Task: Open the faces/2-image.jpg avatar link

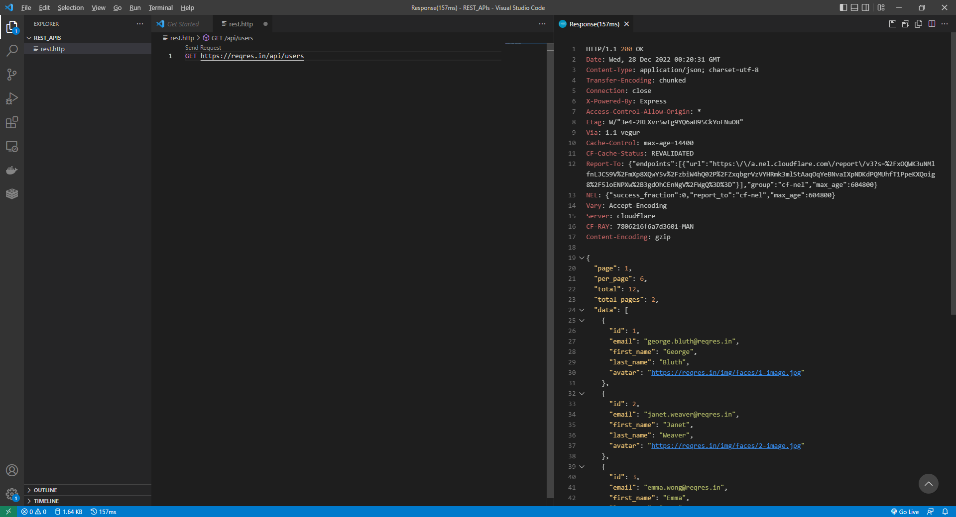Action: pos(726,446)
